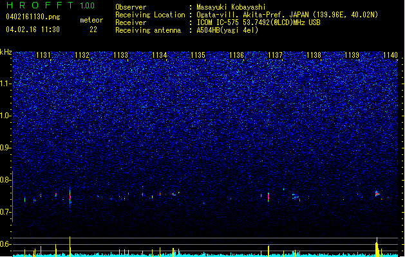Select the Ogata-vill. Akita-Pref. JAPAN location text
405x257 pixels.
tap(287, 15)
